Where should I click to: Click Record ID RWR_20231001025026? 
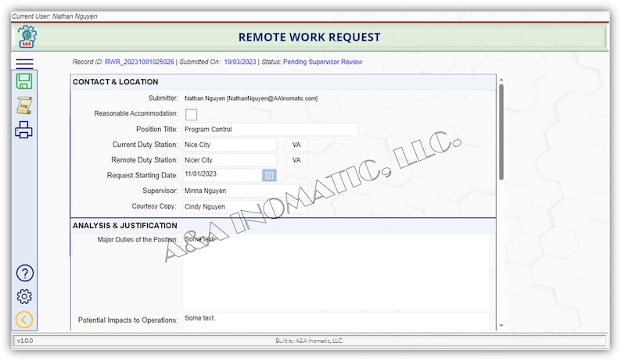point(139,63)
